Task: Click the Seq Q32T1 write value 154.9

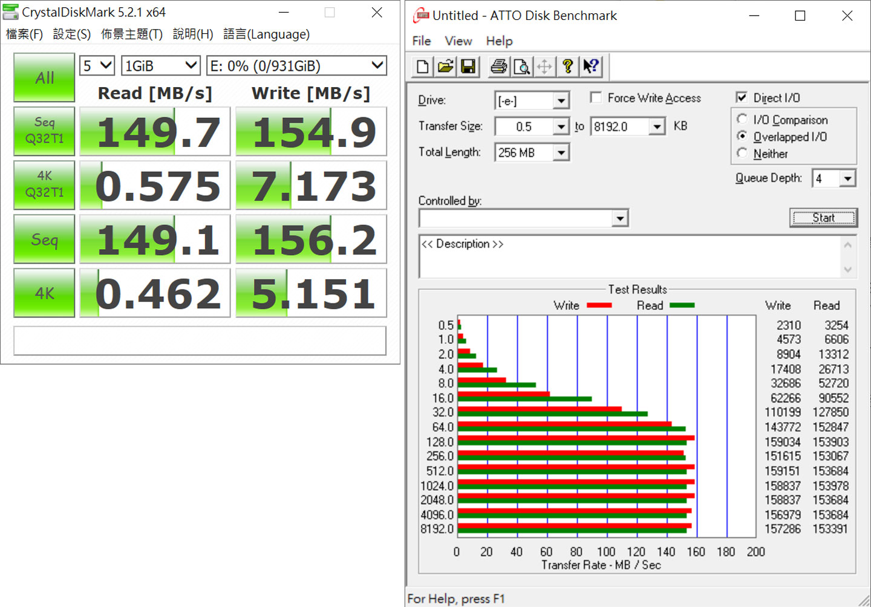Action: (311, 131)
